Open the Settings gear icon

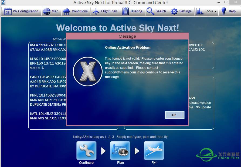point(174,11)
